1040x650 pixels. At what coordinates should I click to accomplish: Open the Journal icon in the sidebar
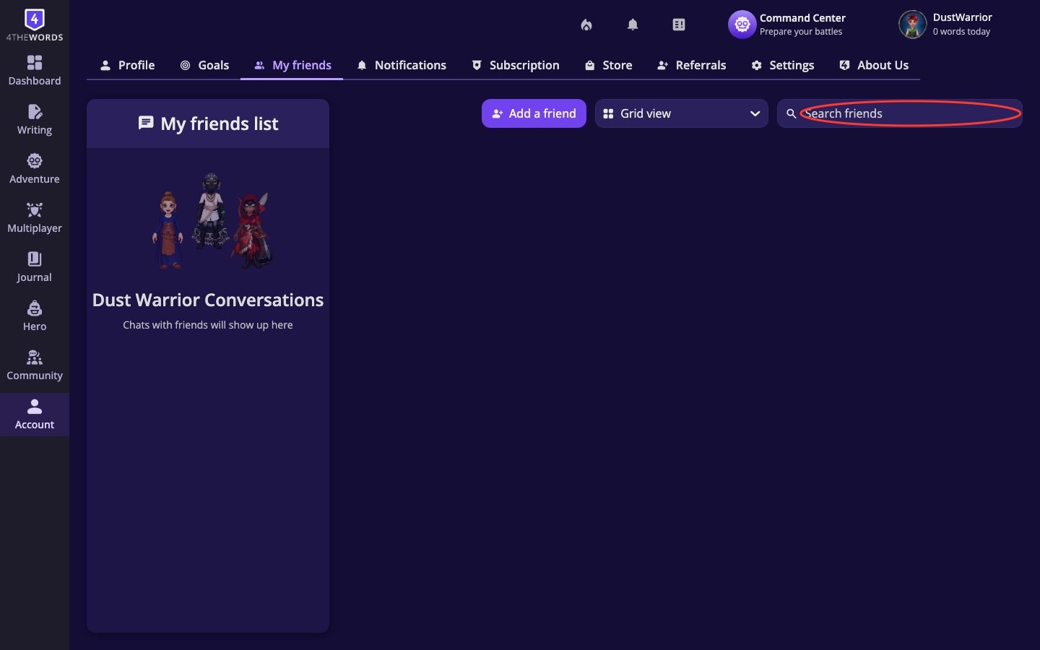(x=34, y=266)
